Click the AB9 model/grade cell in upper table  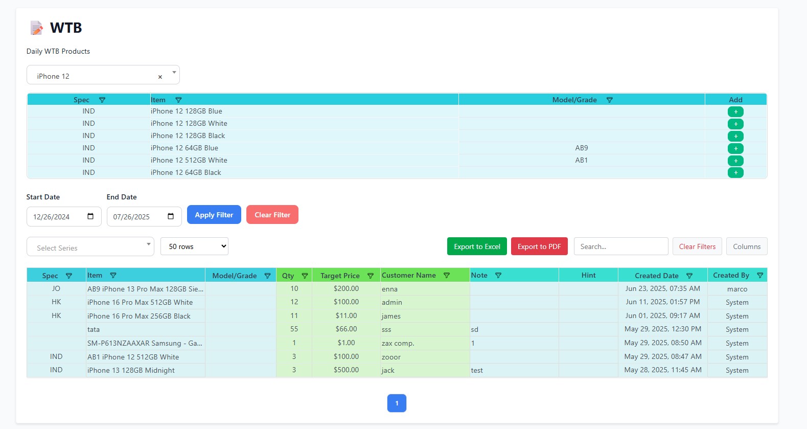[x=582, y=148]
